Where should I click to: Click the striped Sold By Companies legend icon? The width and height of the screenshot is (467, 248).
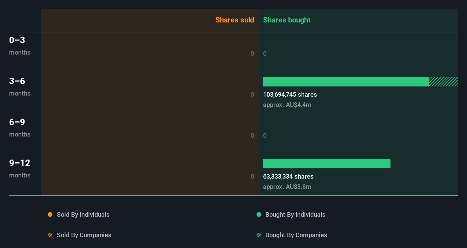click(50, 235)
